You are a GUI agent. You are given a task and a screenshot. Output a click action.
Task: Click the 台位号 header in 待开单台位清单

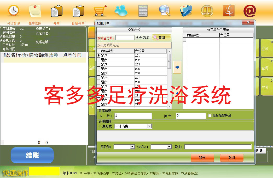(236, 35)
